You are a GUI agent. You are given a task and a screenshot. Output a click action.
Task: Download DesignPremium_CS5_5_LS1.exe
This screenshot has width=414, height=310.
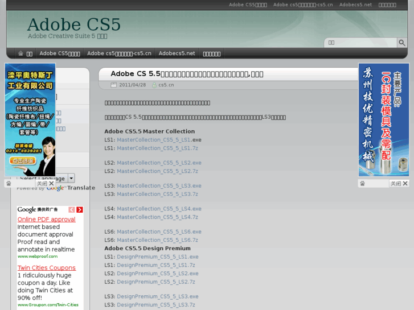[158, 257]
